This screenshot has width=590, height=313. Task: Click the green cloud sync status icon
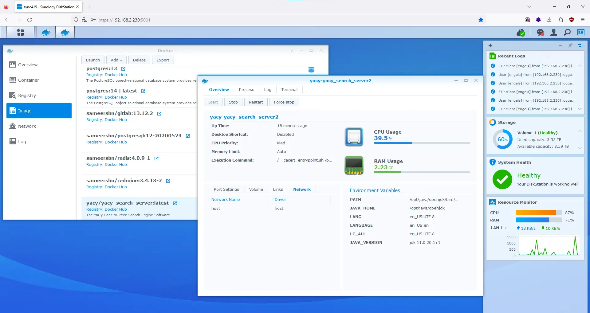coord(521,32)
